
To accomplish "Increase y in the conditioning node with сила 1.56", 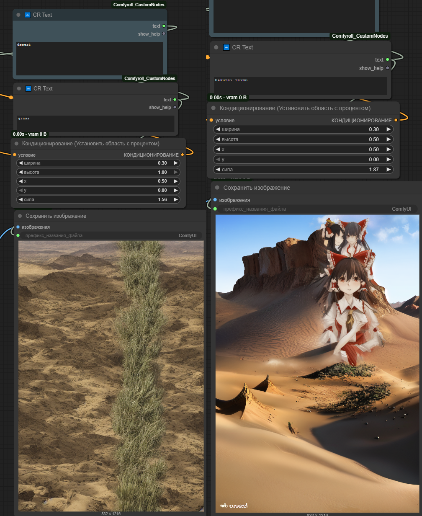I will click(x=176, y=191).
